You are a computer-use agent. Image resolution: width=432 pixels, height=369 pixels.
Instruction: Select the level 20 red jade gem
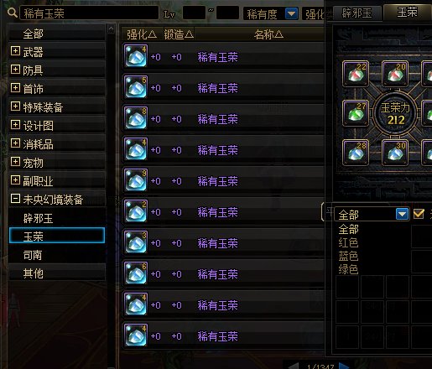point(395,74)
